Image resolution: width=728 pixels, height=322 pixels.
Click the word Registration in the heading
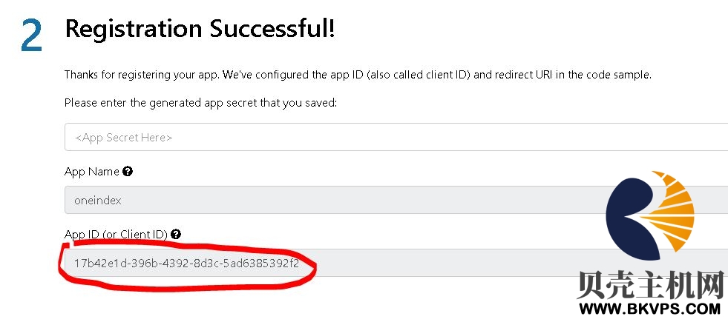pyautogui.click(x=134, y=30)
